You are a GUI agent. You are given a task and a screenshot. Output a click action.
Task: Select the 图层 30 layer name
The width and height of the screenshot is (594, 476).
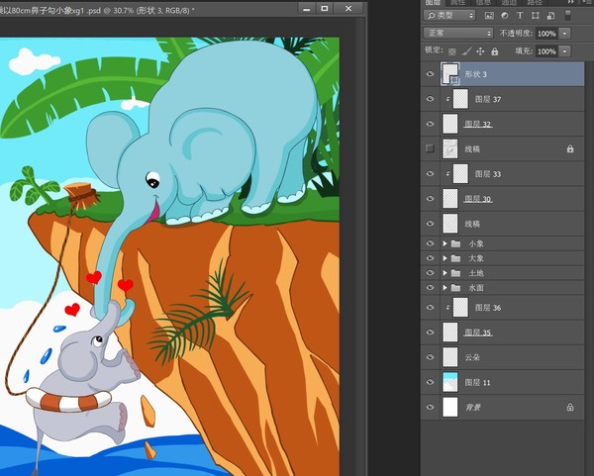tap(478, 199)
